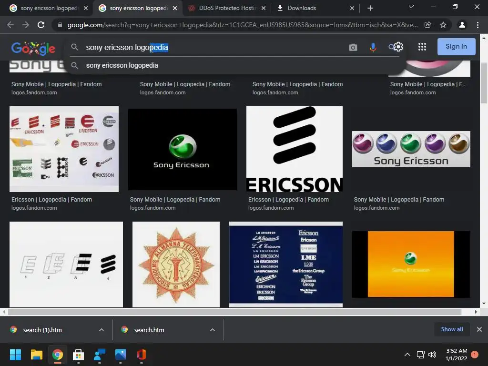488x366 pixels.
Task: Show hidden system tray icons
Action: tap(407, 355)
